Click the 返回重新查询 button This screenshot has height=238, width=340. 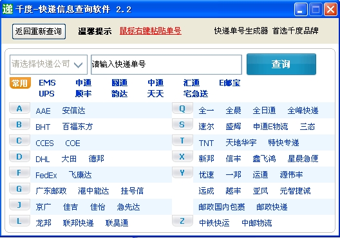[x=39, y=32]
